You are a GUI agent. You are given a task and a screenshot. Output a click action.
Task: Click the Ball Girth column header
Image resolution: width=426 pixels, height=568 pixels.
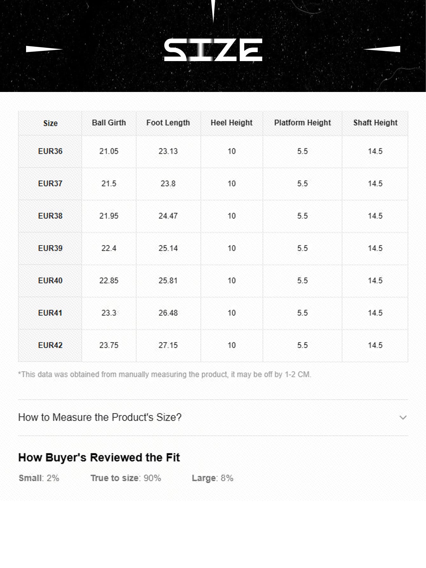[x=109, y=123]
